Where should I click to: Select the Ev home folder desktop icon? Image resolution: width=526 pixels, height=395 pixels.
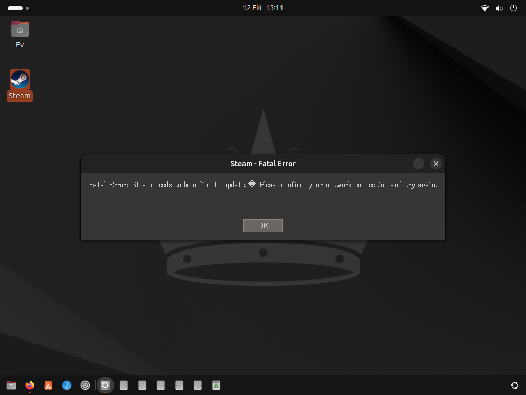[x=20, y=34]
